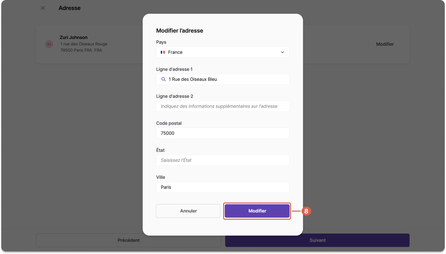This screenshot has height=254, width=446.
Task: Click the French flag icon in Pays
Action: point(163,52)
